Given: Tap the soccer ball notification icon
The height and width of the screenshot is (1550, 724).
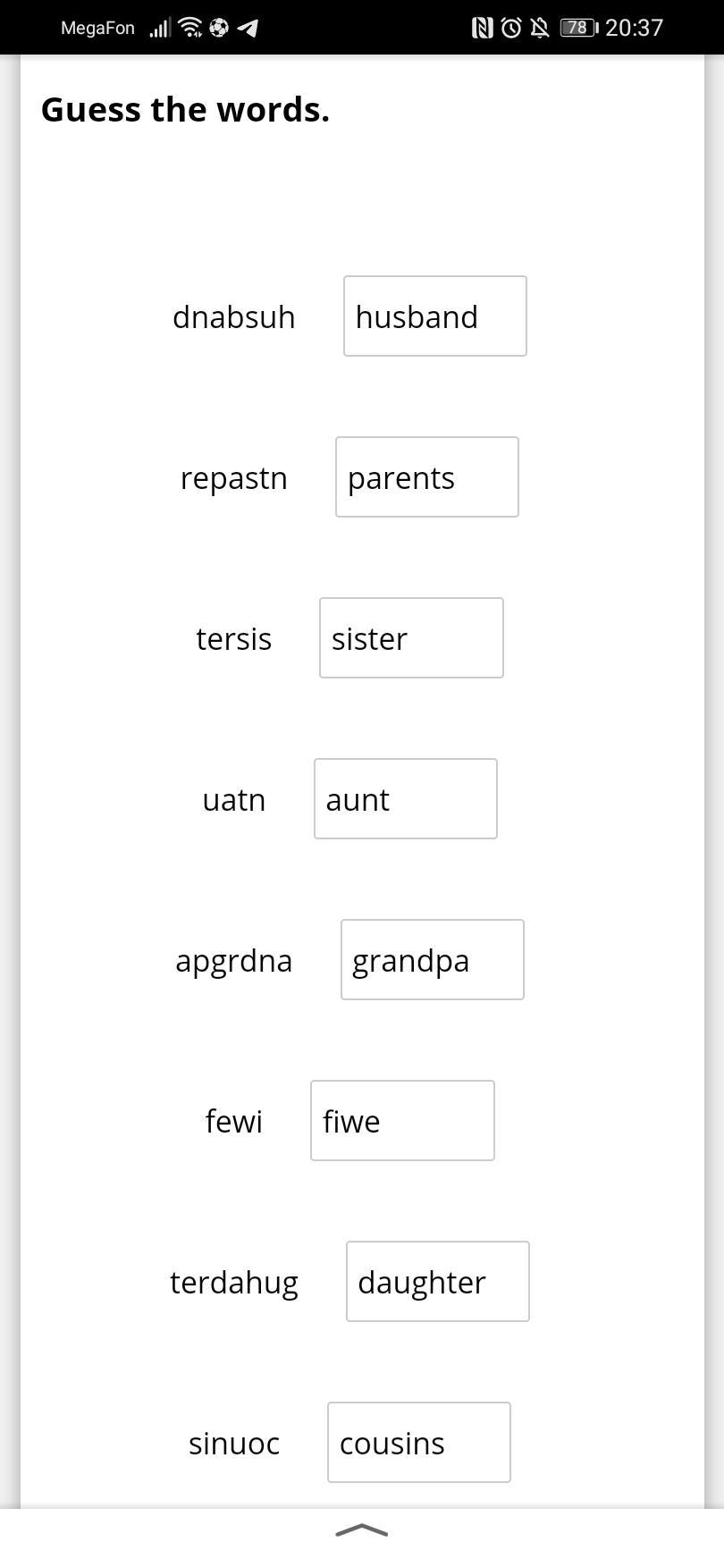Looking at the screenshot, I should (219, 28).
